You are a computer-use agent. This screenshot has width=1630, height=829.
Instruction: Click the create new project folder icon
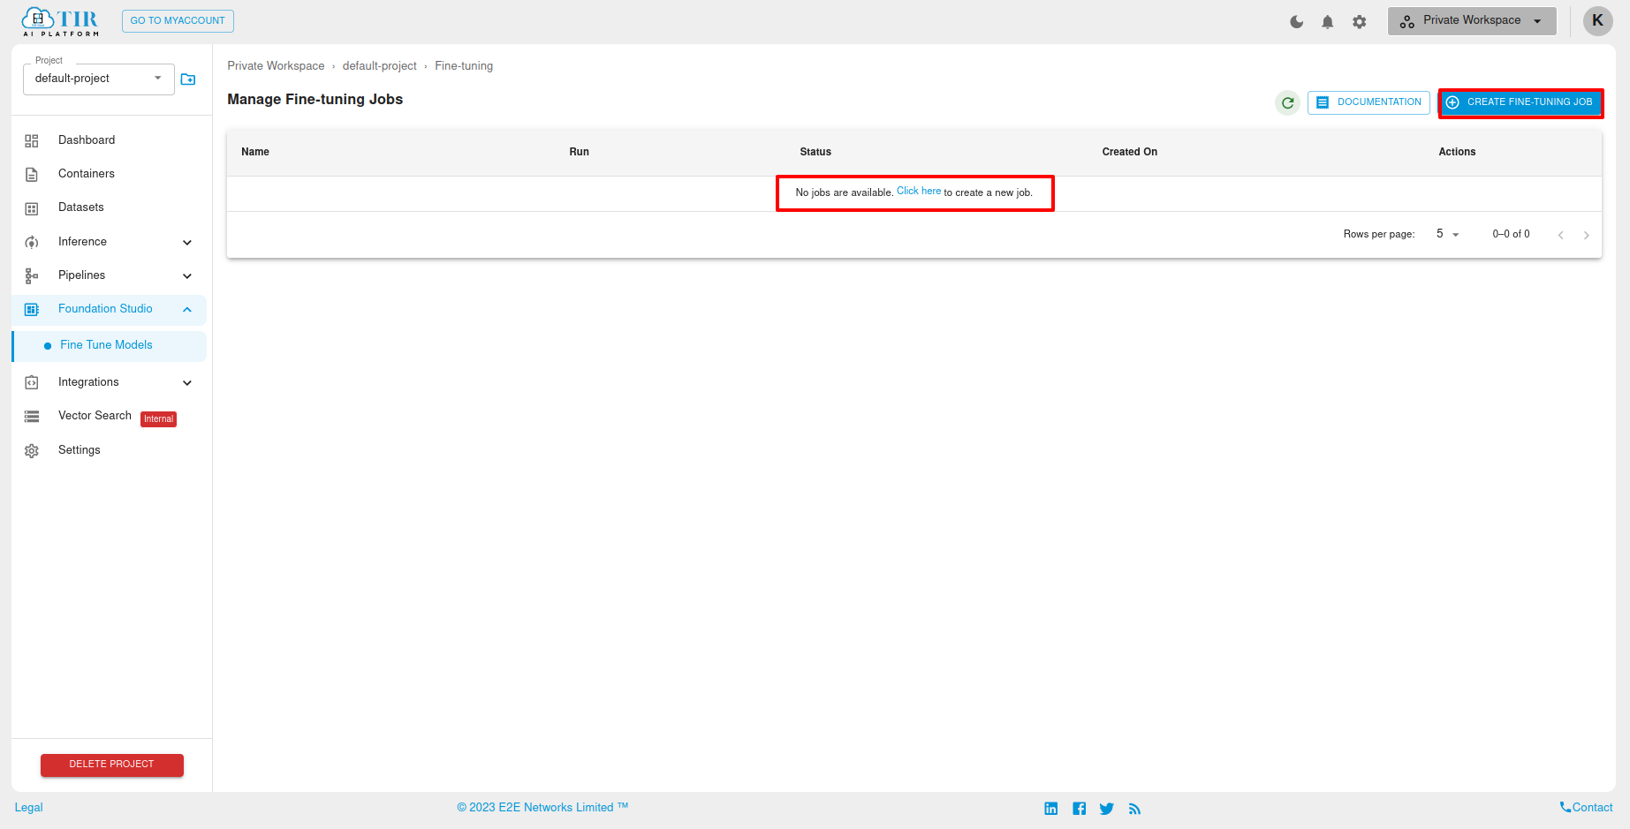pyautogui.click(x=188, y=79)
